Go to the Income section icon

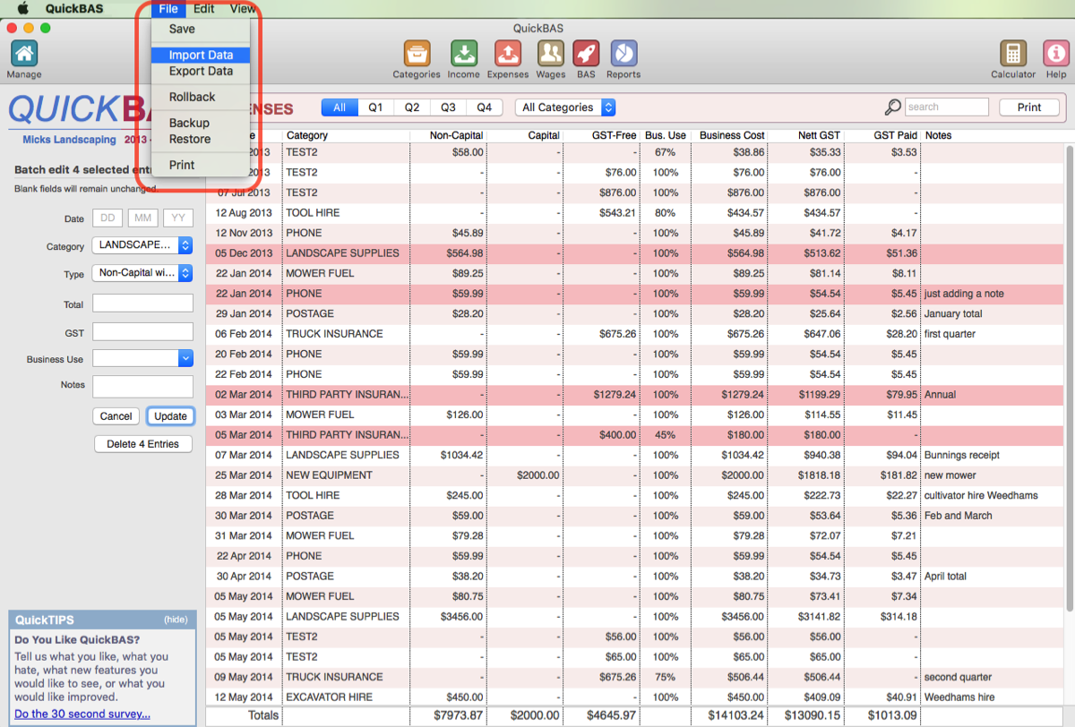point(463,54)
